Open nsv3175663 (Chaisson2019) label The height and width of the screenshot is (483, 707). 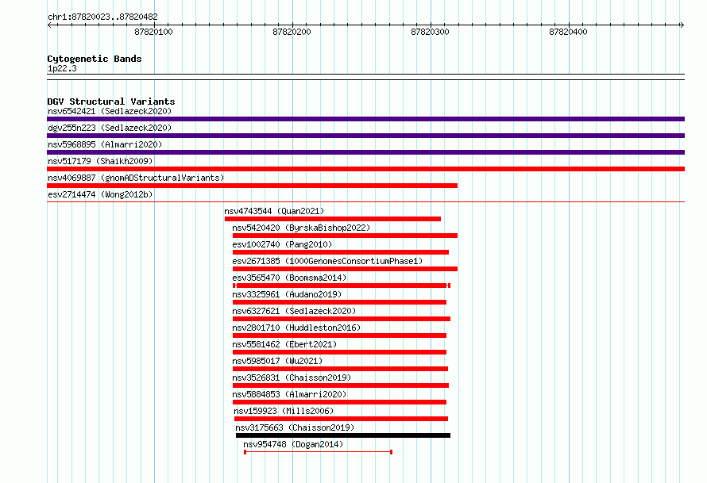point(295,427)
